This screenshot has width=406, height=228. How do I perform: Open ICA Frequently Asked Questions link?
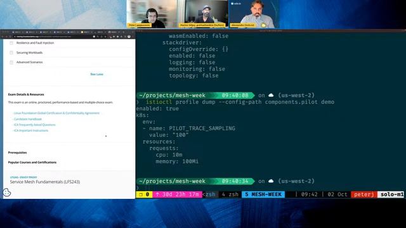coord(34,125)
